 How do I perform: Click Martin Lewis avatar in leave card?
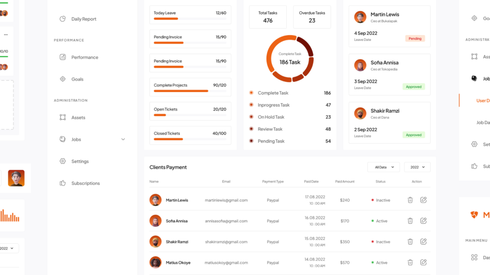360,17
